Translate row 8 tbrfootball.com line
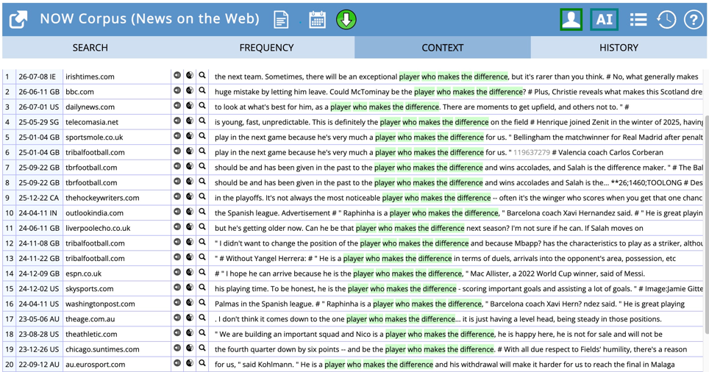Viewport: 709px width, 372px height. pyautogui.click(x=190, y=182)
